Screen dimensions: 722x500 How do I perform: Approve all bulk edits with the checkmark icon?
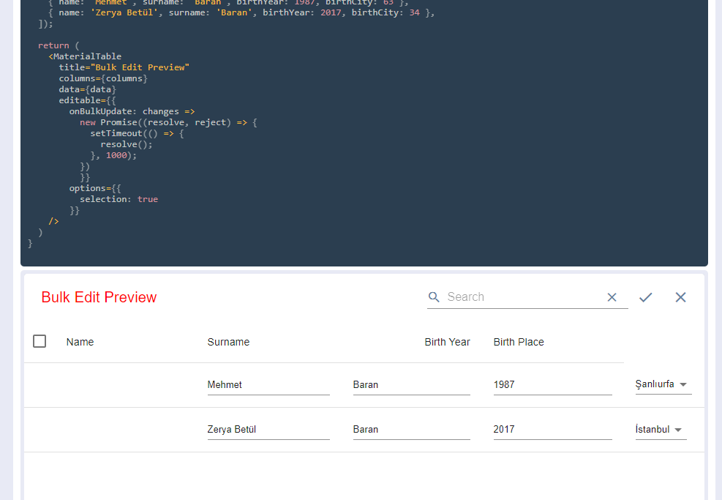click(645, 296)
